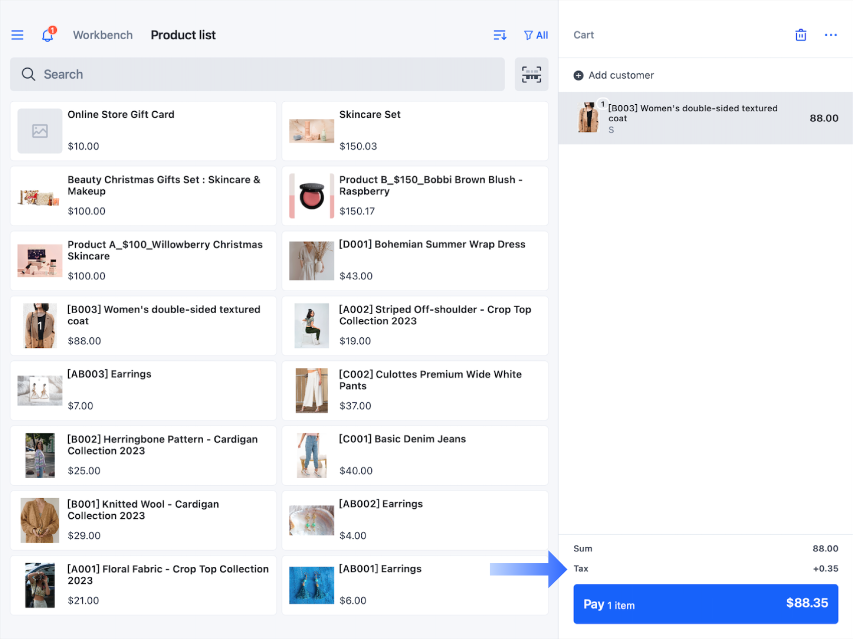
Task: Click the "$150.03" Skincare Set price
Action: pos(358,146)
